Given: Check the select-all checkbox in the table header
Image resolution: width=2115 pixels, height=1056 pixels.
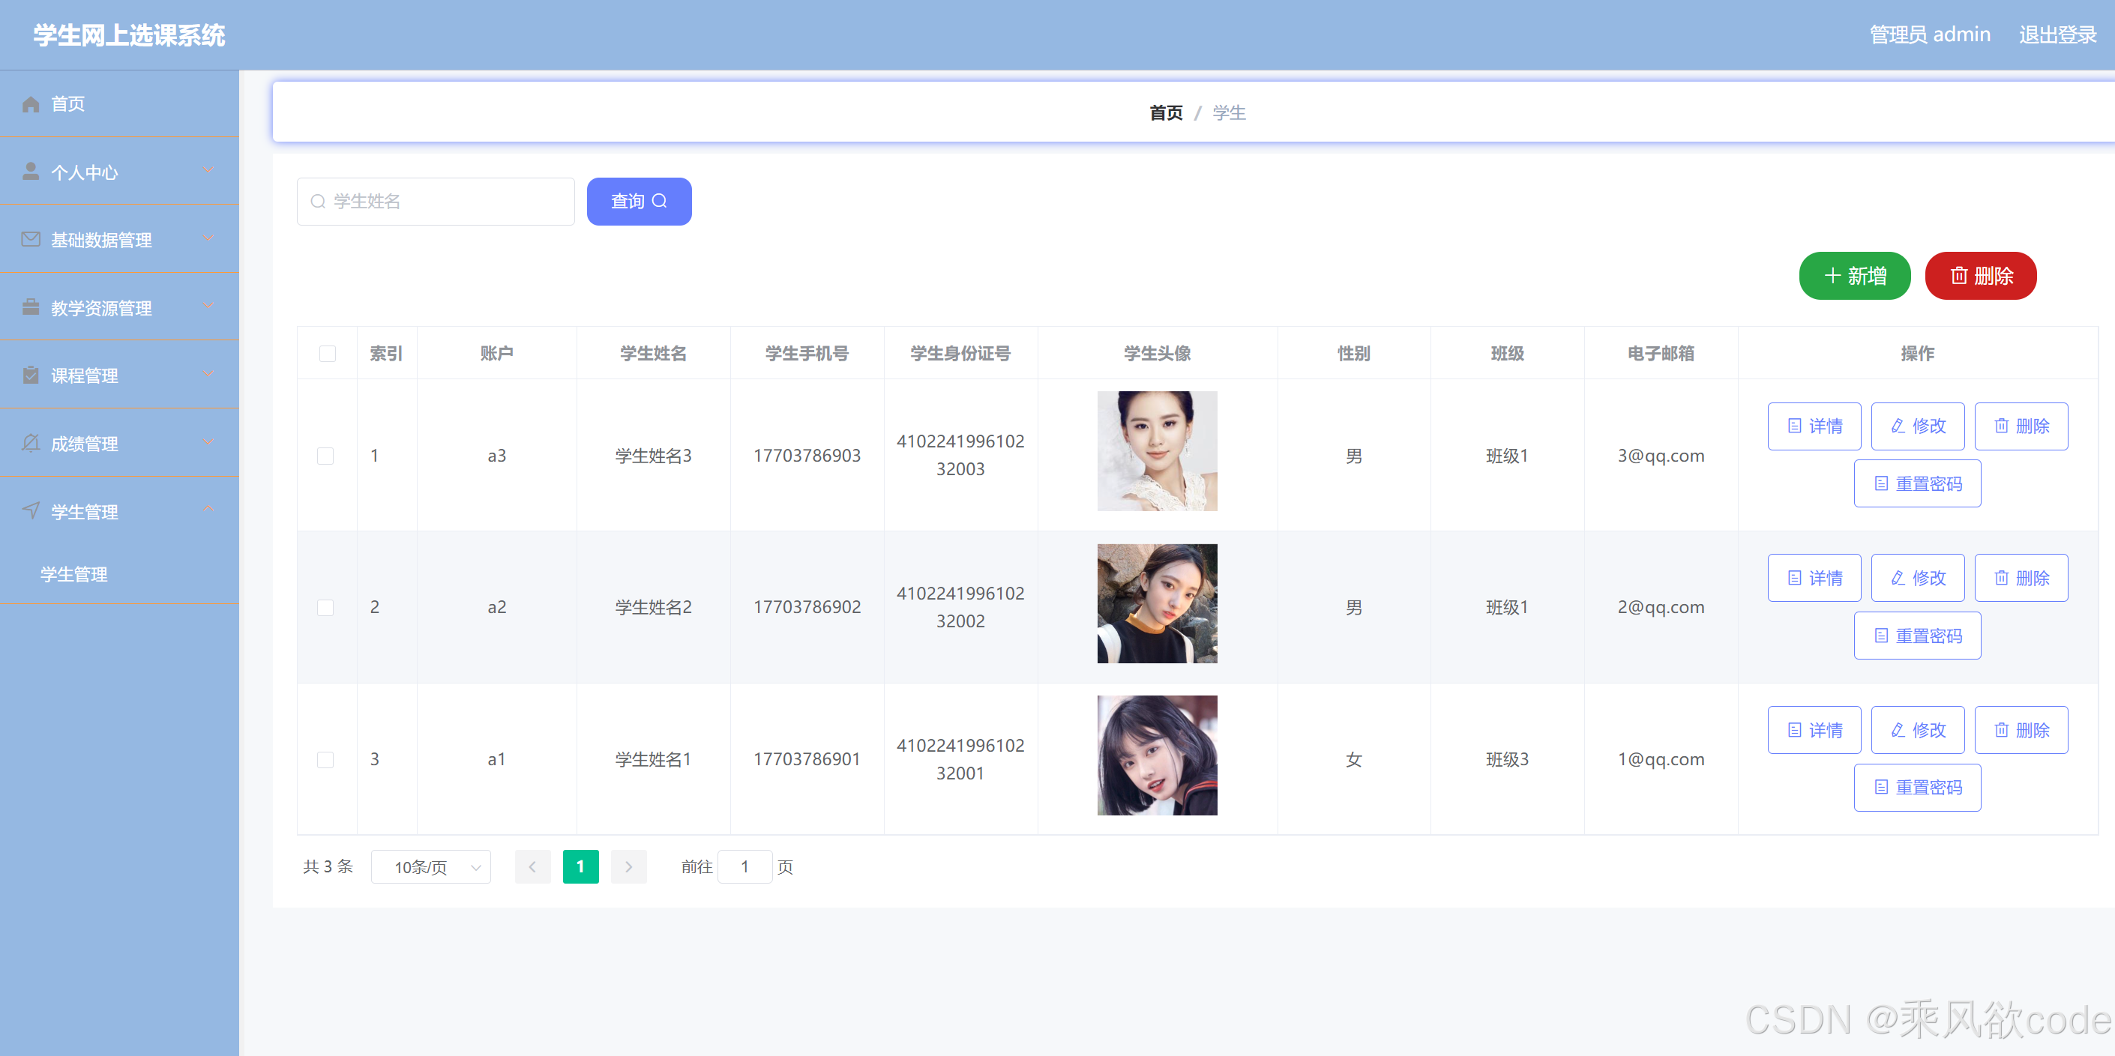Looking at the screenshot, I should click(327, 353).
